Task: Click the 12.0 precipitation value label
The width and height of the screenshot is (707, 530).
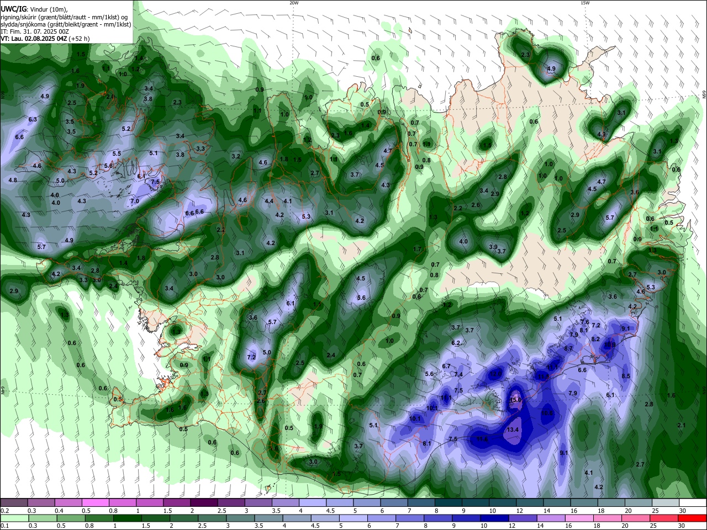Action: [x=496, y=374]
